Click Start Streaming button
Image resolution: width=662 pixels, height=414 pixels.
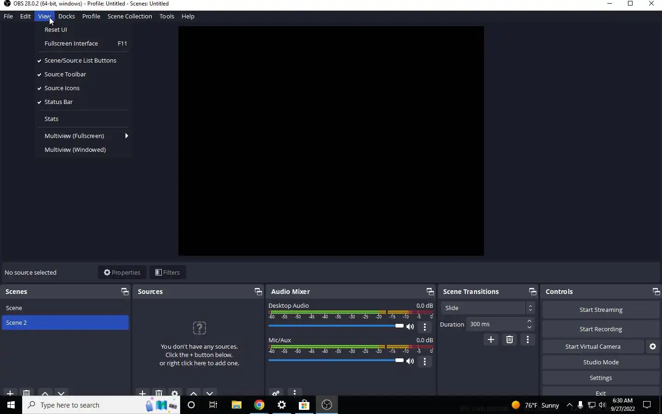pyautogui.click(x=601, y=310)
